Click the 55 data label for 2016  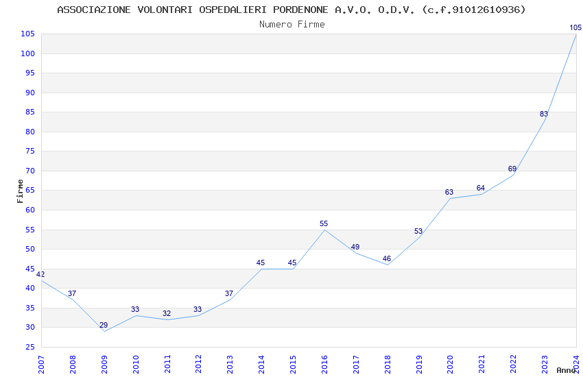coord(324,223)
